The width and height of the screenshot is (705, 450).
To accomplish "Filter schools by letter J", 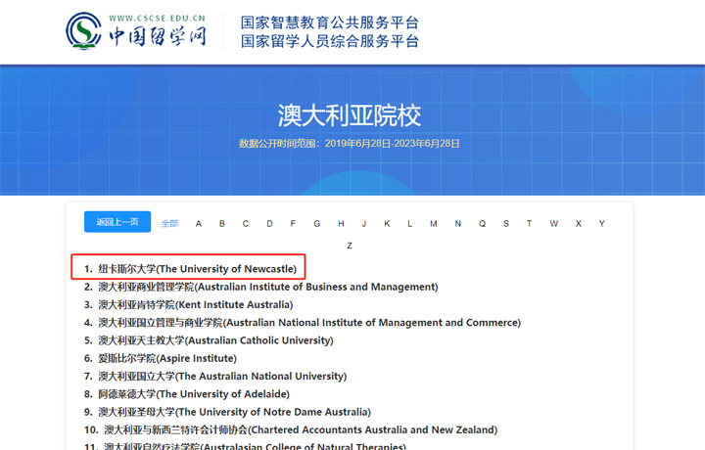I will [x=364, y=224].
